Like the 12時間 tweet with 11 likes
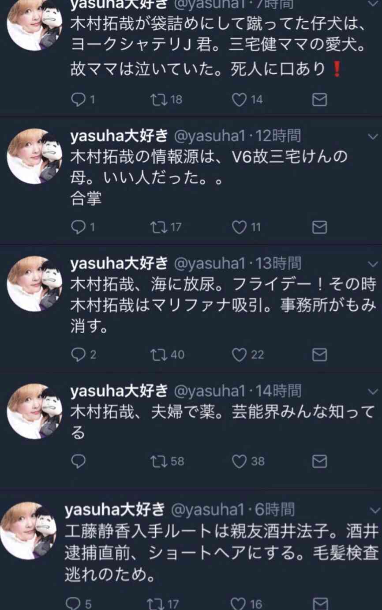382x610 pixels. 239,227
